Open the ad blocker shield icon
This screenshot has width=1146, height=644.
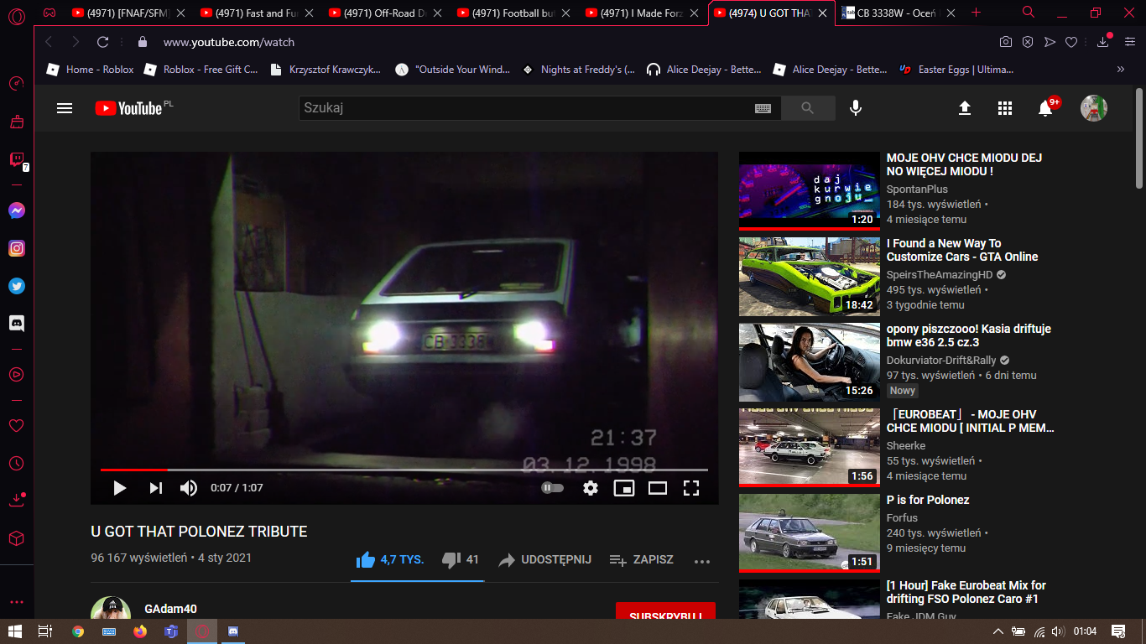(1028, 42)
